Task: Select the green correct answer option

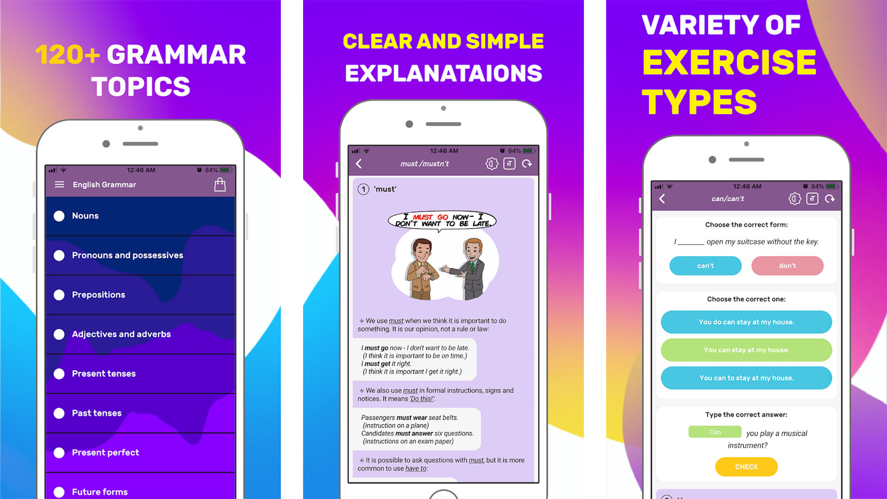Action: [x=746, y=350]
